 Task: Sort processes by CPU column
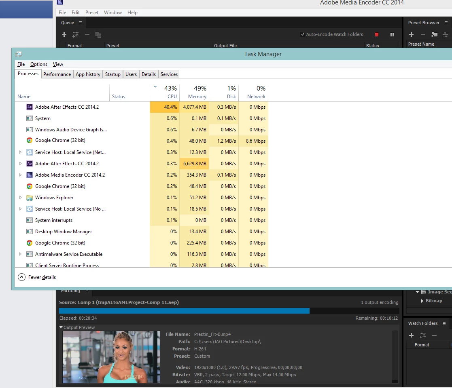[165, 93]
